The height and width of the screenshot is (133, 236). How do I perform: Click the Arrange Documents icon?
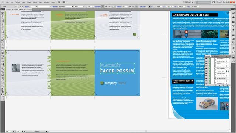pos(64,2)
